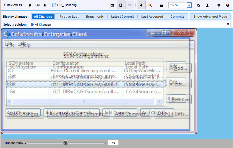The width and height of the screenshot is (233, 148).
Task: Select the First vs Last option
Action: 69,17
